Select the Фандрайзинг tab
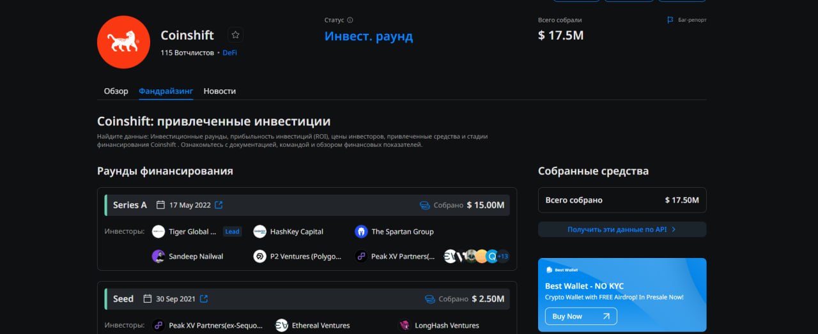This screenshot has width=818, height=334. [166, 91]
